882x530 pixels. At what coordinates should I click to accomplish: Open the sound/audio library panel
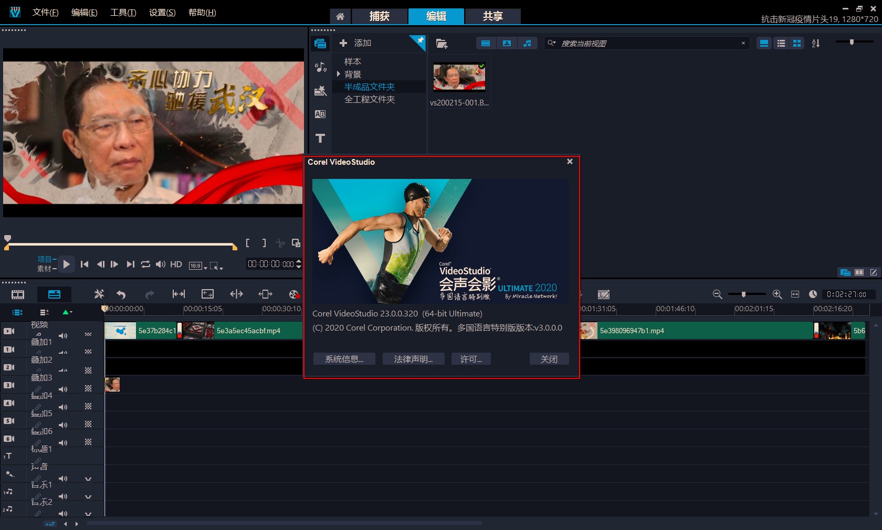point(320,67)
